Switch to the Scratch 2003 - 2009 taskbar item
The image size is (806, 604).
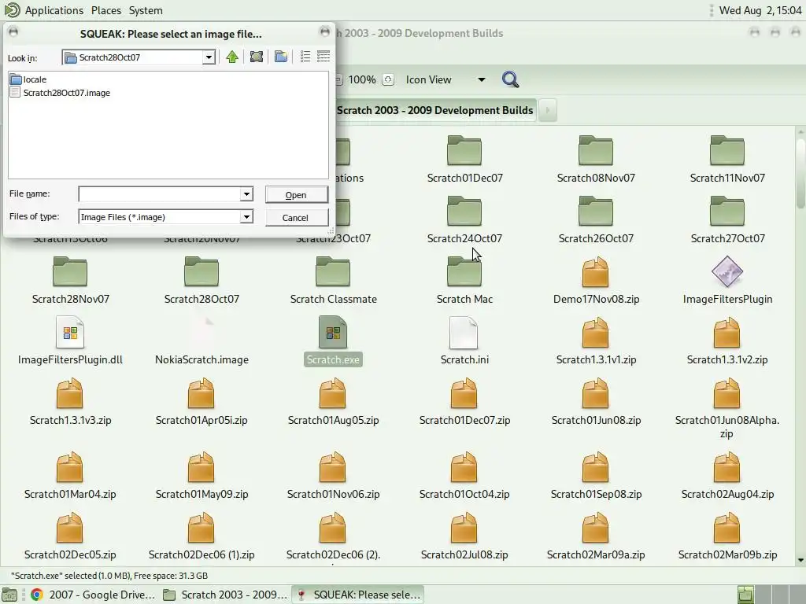[x=225, y=595]
